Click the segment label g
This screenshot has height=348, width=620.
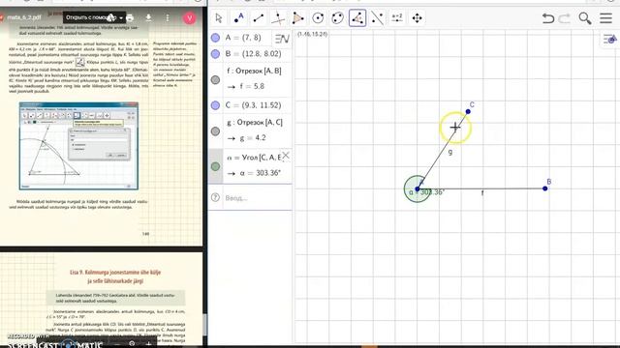(x=450, y=152)
